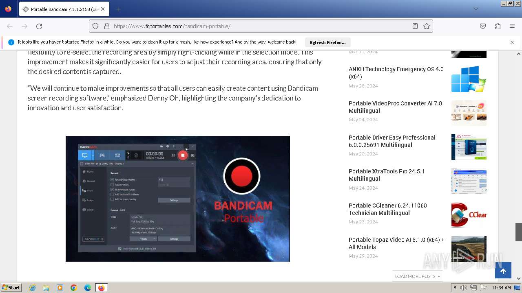The width and height of the screenshot is (522, 293).
Task: Open volume speaker tray icon
Action: pyautogui.click(x=464, y=288)
